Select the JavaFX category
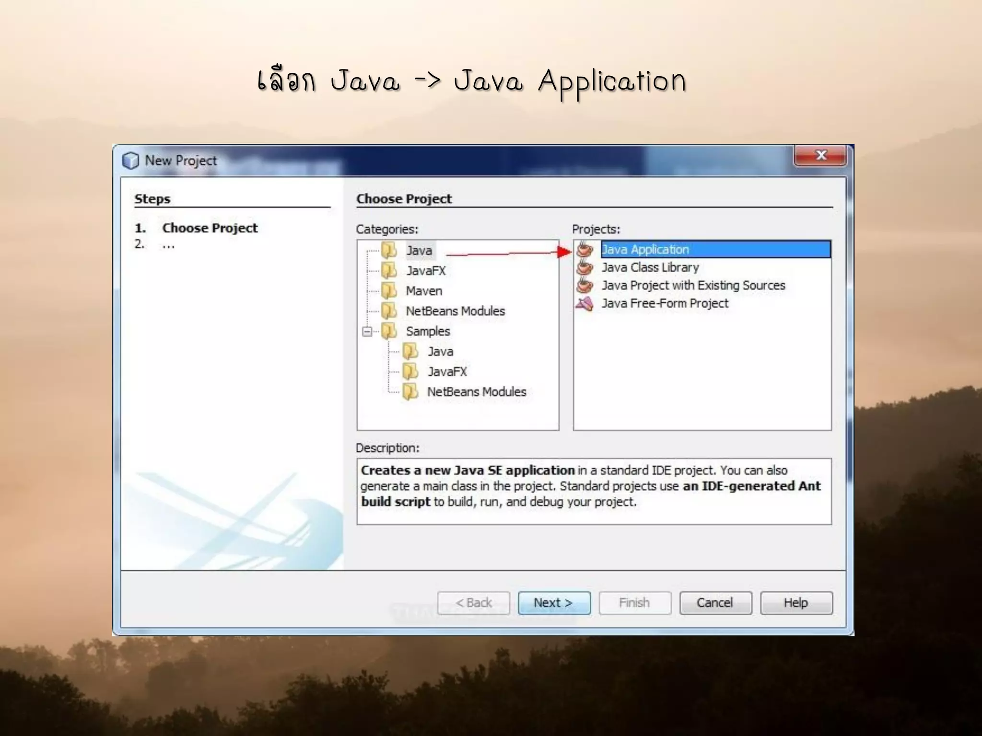982x736 pixels. (x=426, y=271)
